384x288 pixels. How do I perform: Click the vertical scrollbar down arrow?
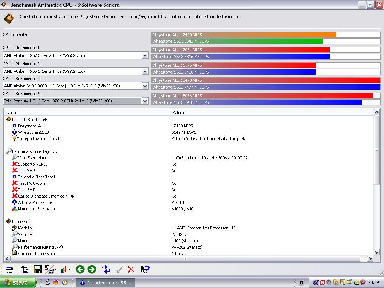pyautogui.click(x=377, y=252)
